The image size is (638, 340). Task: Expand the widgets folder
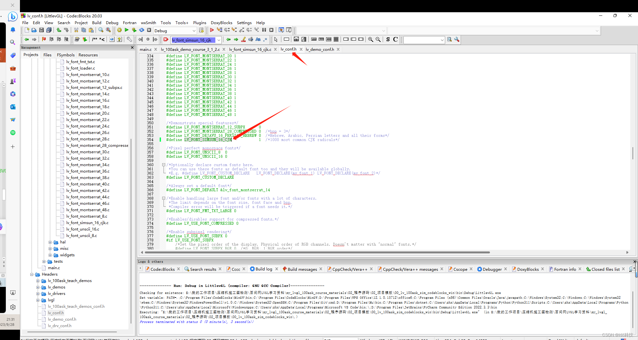[x=50, y=255]
